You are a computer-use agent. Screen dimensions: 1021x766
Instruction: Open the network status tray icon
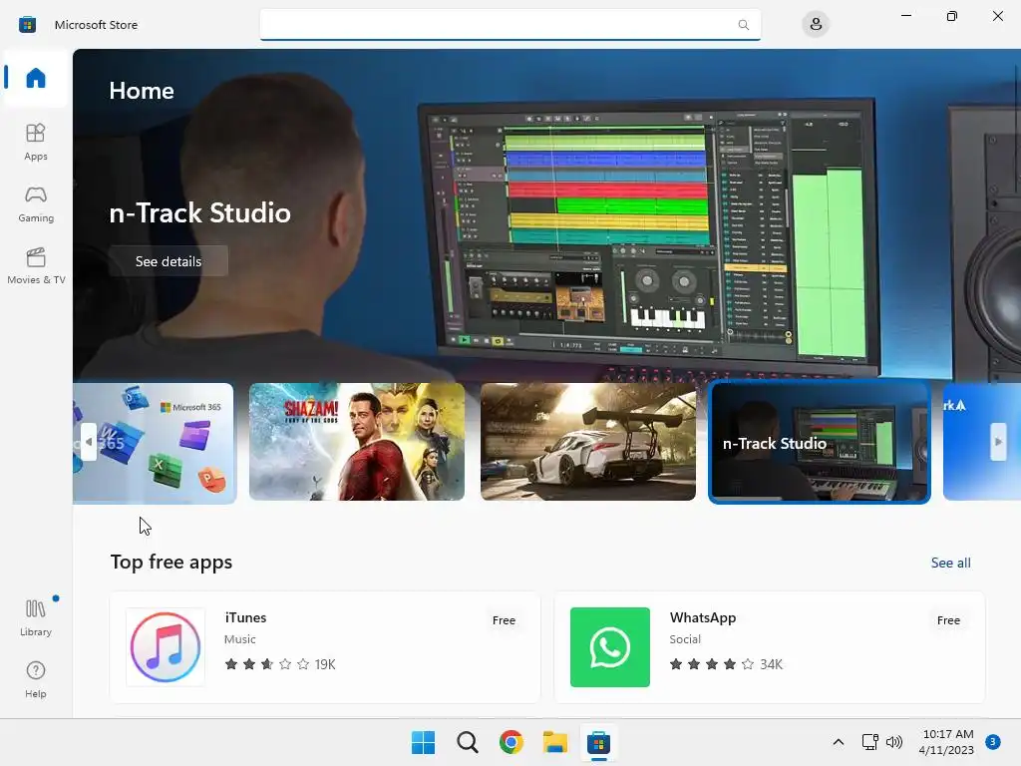click(869, 742)
